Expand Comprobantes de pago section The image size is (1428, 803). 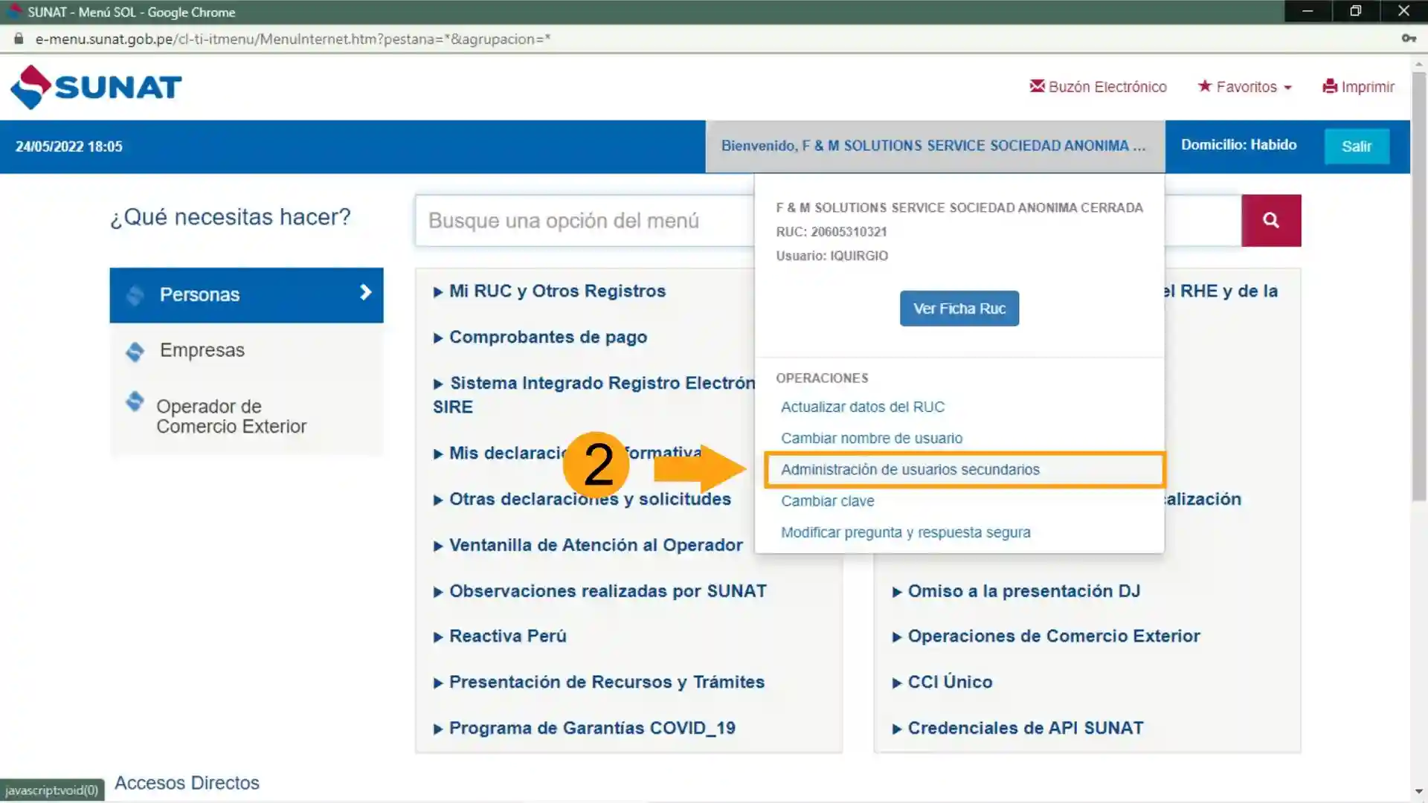(540, 338)
